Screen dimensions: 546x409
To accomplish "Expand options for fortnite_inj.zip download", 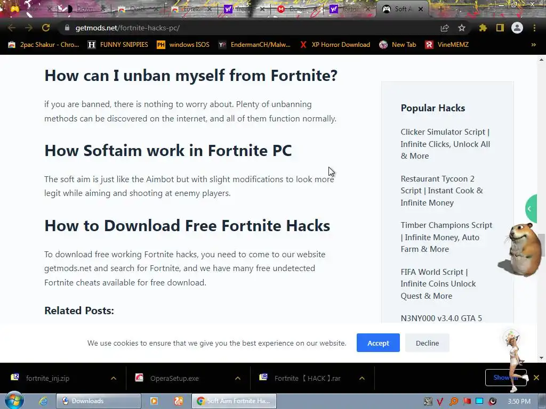I will pyautogui.click(x=114, y=378).
